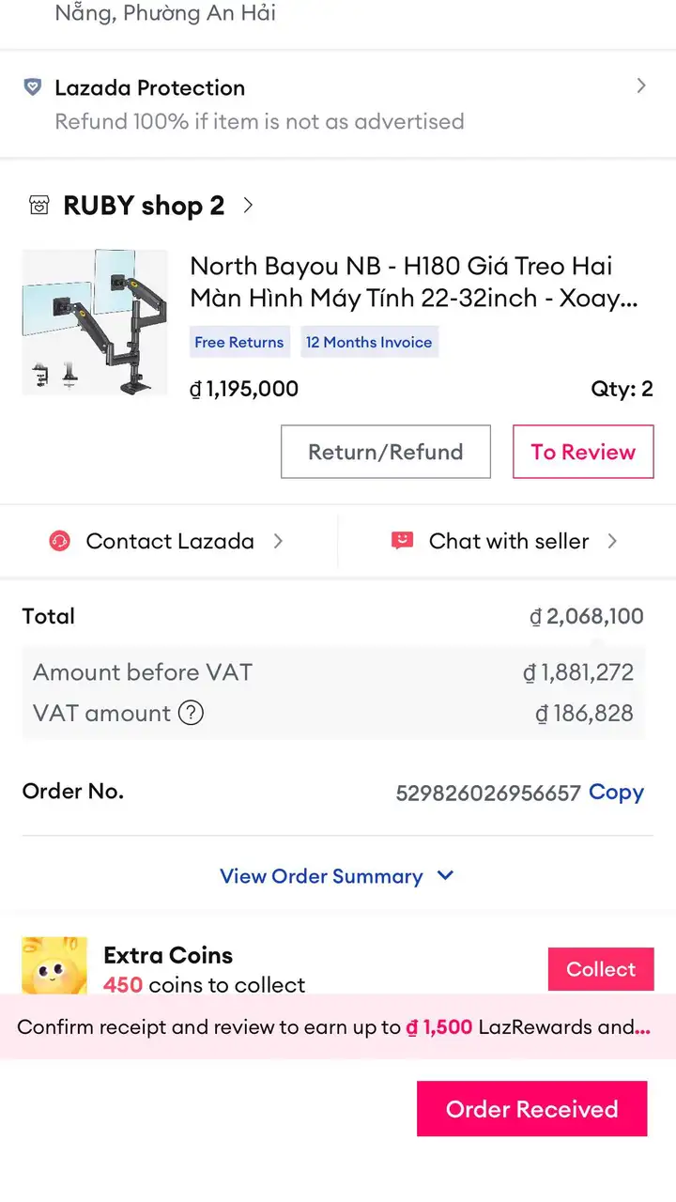Viewport: 676px width, 1202px height.
Task: Tap the RUBY shop 2 store icon
Action: click(x=38, y=206)
